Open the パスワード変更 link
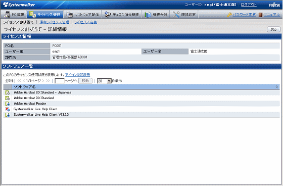 coord(244,15)
